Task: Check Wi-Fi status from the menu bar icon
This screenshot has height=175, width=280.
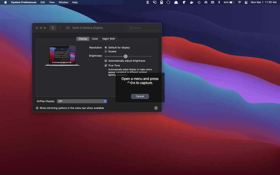Action: click(239, 2)
